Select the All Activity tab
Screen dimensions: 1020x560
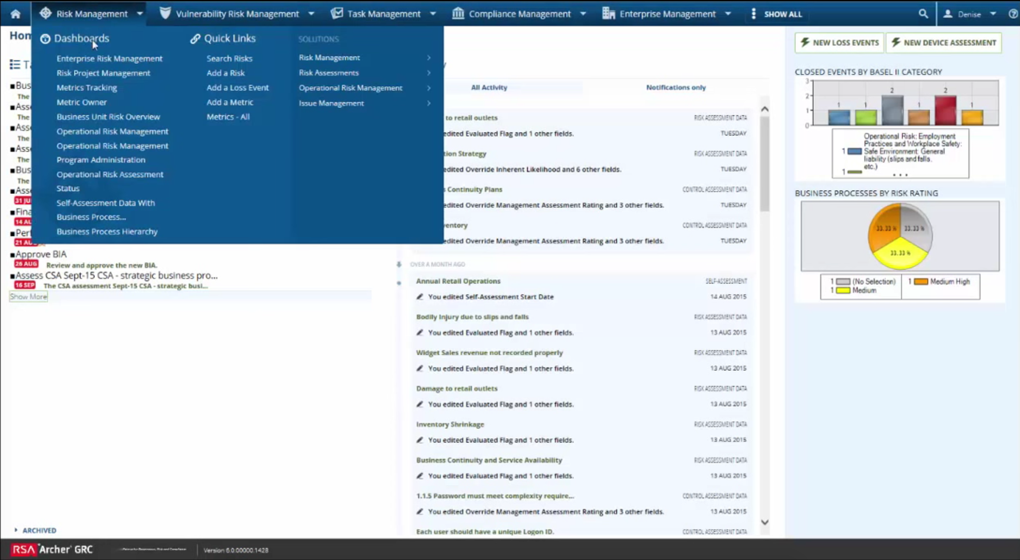pyautogui.click(x=488, y=87)
